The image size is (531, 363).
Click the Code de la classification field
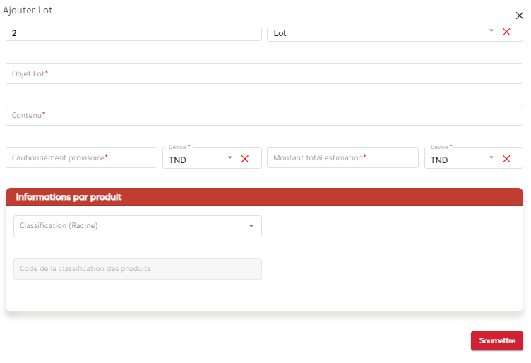[138, 269]
